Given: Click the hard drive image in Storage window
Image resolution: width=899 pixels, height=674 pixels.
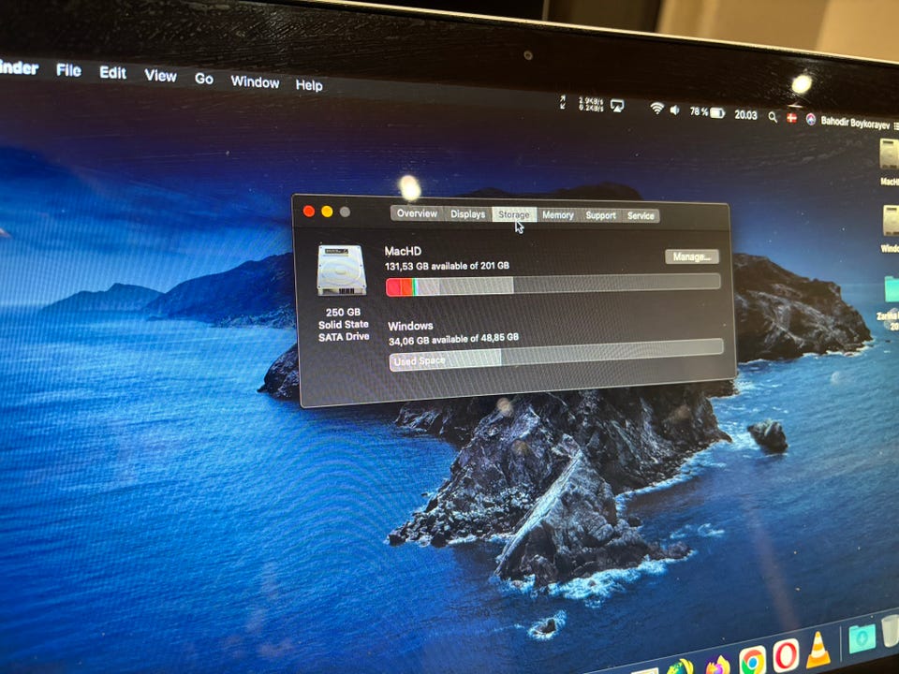Looking at the screenshot, I should point(342,270).
